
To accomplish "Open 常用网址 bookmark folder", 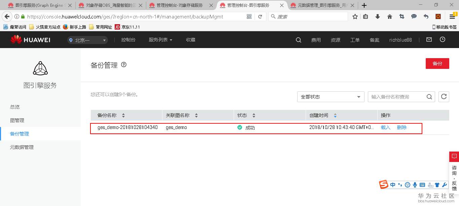I will 101,27.
